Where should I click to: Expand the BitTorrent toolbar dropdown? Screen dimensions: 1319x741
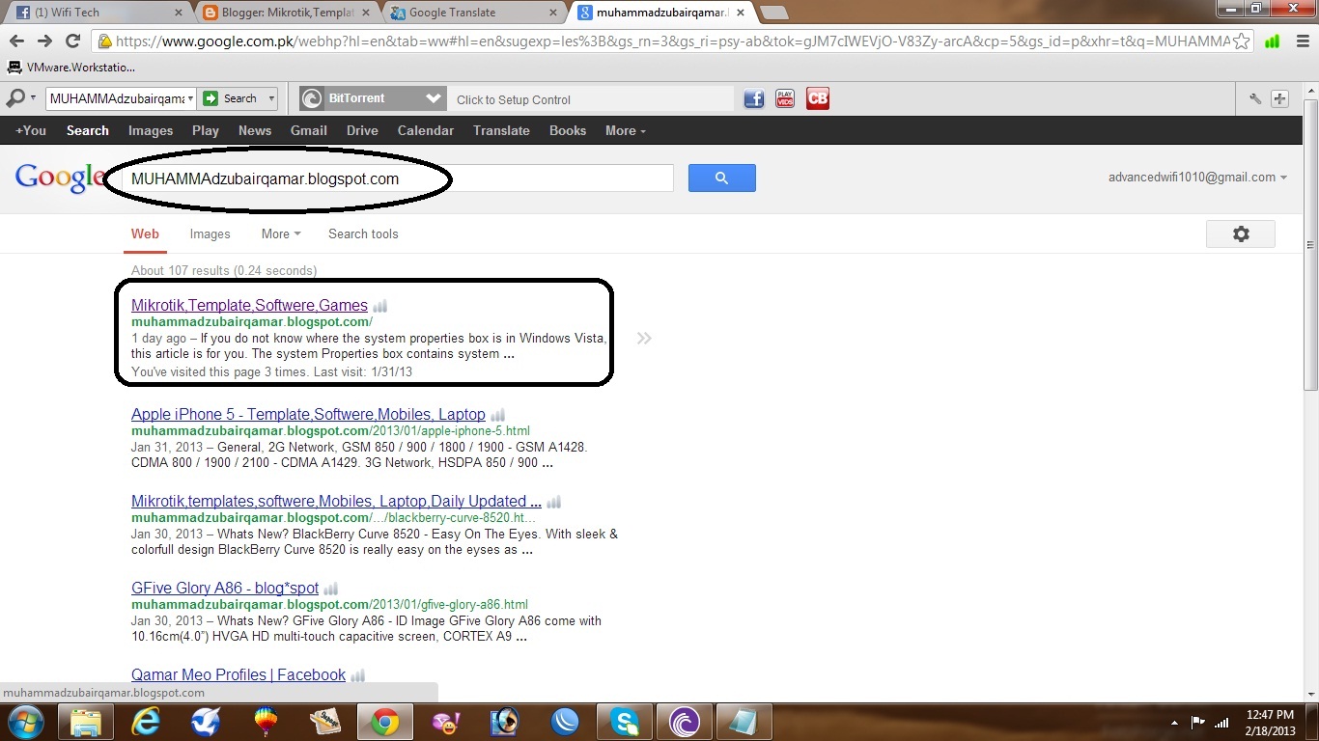point(434,98)
